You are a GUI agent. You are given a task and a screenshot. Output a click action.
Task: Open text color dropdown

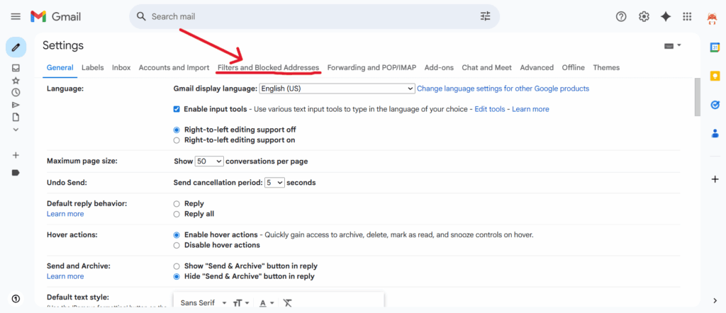tap(267, 303)
